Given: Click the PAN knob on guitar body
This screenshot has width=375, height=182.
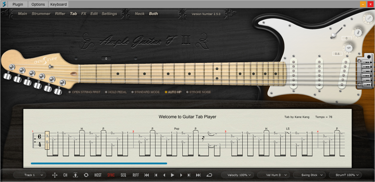Looking at the screenshot, I should pyautogui.click(x=357, y=33).
